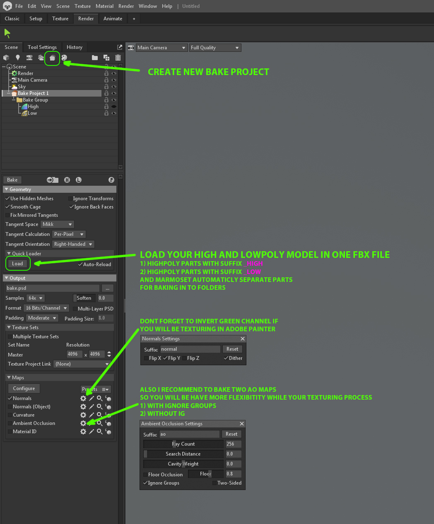
Task: Click magnifier icon on Curvature row
Action: click(x=100, y=415)
